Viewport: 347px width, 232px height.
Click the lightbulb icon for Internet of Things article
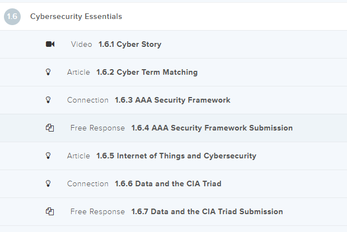48,156
